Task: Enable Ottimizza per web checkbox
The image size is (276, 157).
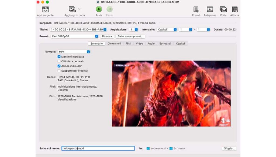Action: tap(59, 61)
